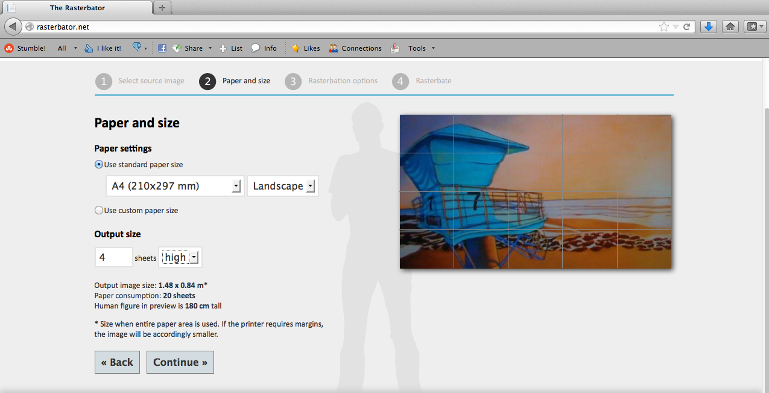Open the A4 (210x297 mm) paper dropdown
769x393 pixels.
click(175, 186)
